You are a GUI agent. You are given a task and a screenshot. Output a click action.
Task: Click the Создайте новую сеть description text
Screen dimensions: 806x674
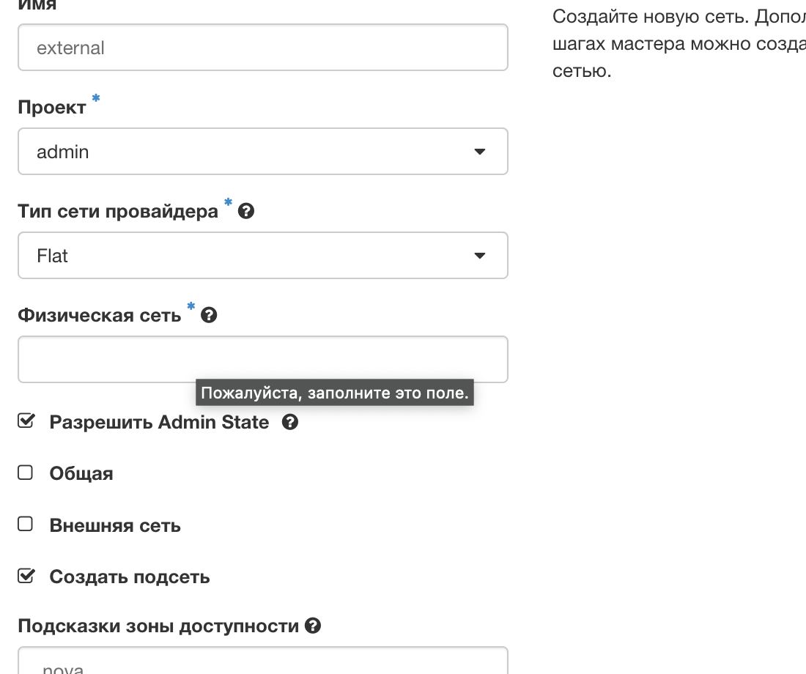click(678, 44)
